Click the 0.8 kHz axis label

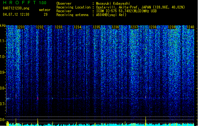click(x=3, y=88)
